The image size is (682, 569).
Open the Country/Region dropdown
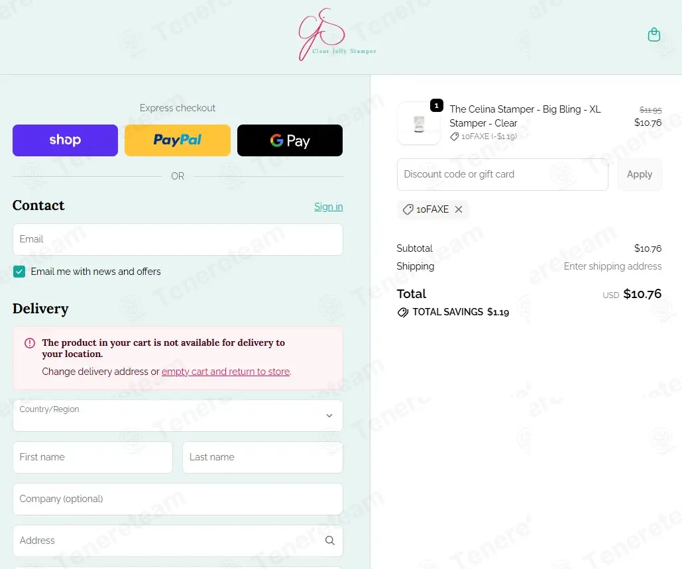pyautogui.click(x=178, y=415)
